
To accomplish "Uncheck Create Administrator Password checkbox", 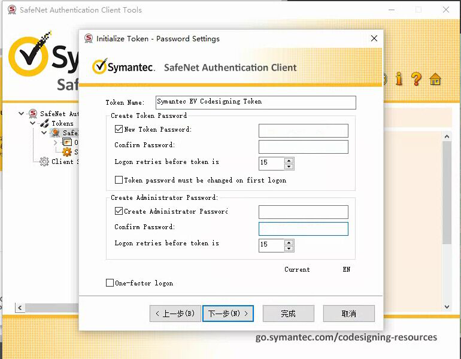I will 119,211.
